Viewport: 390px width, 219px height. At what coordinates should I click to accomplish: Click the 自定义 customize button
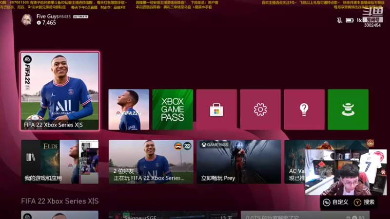pyautogui.click(x=336, y=202)
